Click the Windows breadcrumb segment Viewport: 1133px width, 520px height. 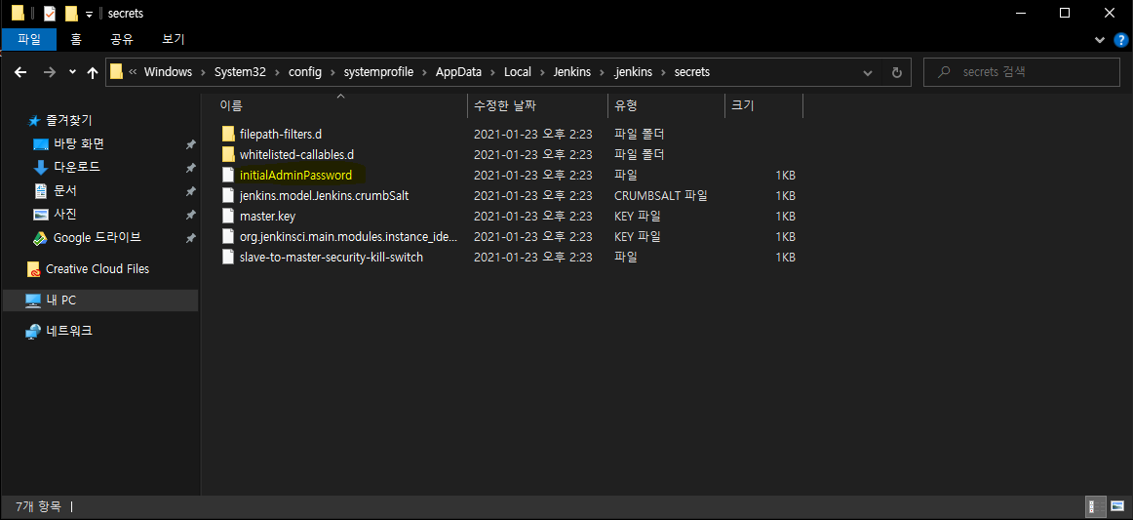pyautogui.click(x=168, y=72)
